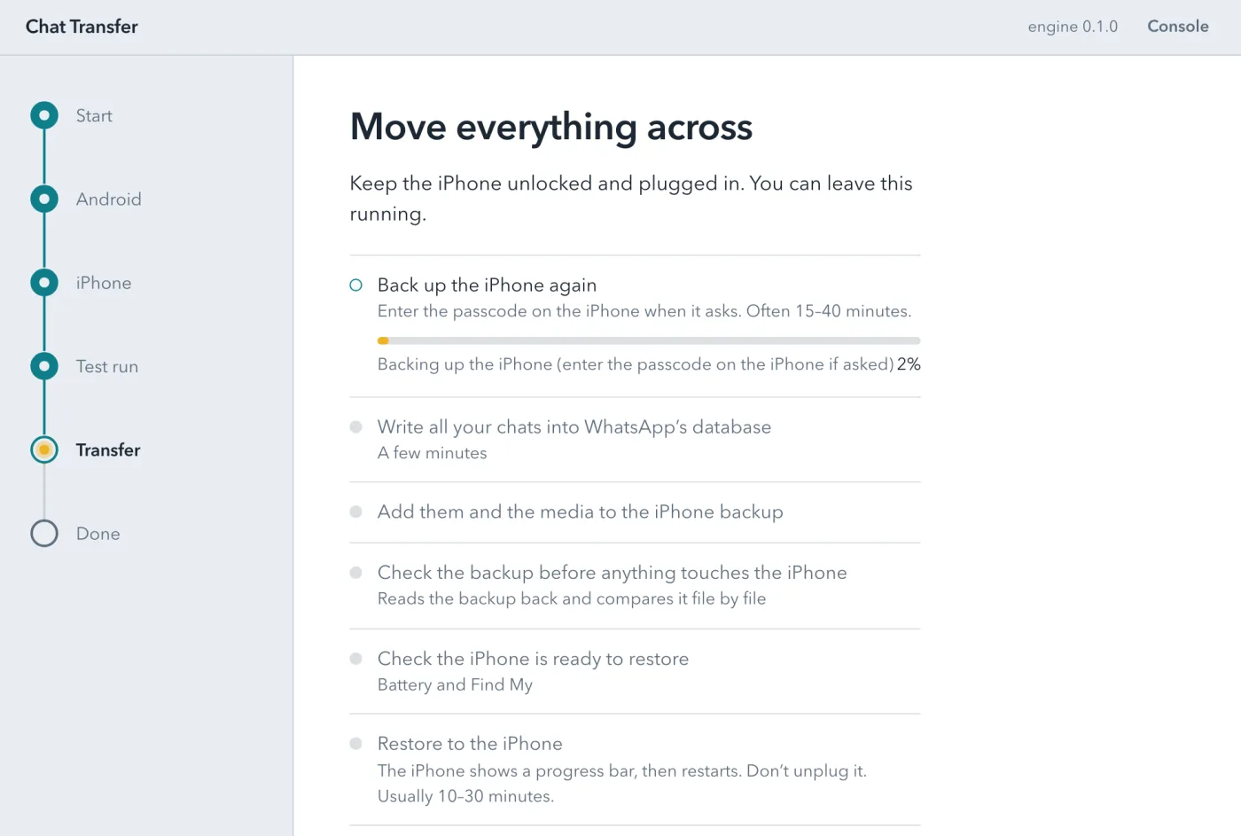The width and height of the screenshot is (1241, 836).
Task: Click the 'engine 0.1.0' version text
Action: point(1073,27)
